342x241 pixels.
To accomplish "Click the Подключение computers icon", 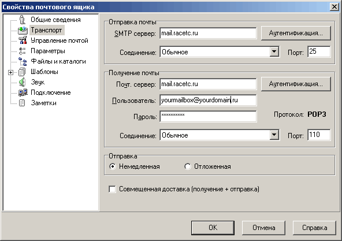I will click(23, 92).
